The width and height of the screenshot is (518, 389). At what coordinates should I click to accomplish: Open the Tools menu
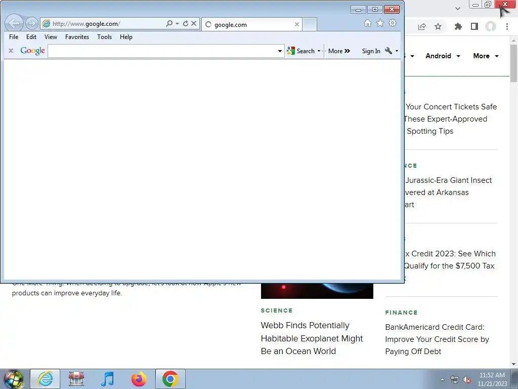(x=104, y=37)
